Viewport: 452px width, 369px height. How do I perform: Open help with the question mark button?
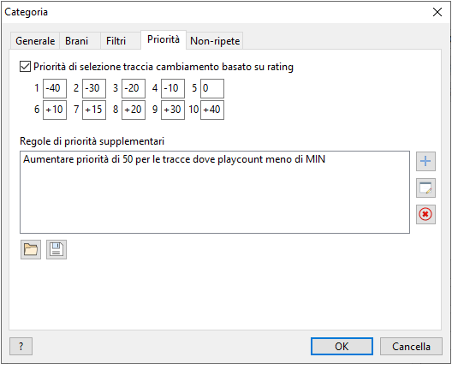[21, 346]
